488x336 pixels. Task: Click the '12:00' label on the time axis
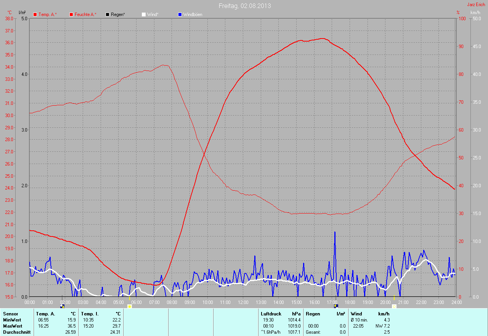point(243,302)
